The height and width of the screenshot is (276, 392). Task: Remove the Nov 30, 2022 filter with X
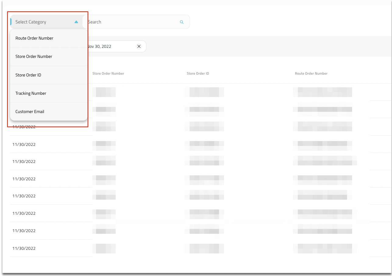(139, 46)
